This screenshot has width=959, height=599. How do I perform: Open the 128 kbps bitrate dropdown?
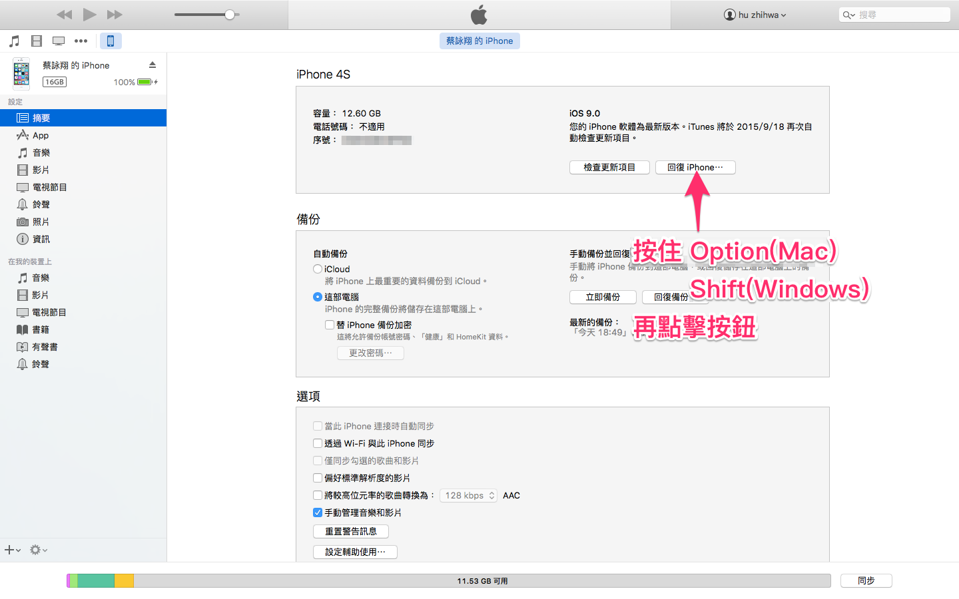(x=468, y=495)
